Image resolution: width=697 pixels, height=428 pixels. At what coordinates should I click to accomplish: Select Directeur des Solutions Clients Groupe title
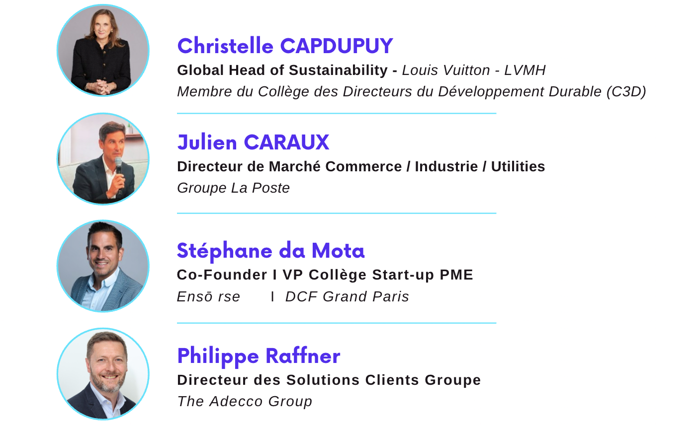point(329,380)
